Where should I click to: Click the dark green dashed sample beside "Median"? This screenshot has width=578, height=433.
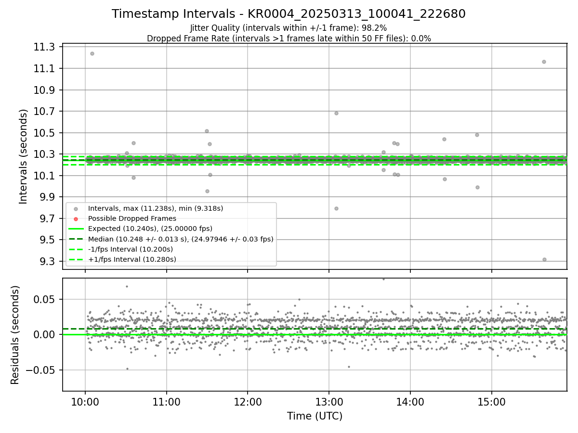coord(76,239)
